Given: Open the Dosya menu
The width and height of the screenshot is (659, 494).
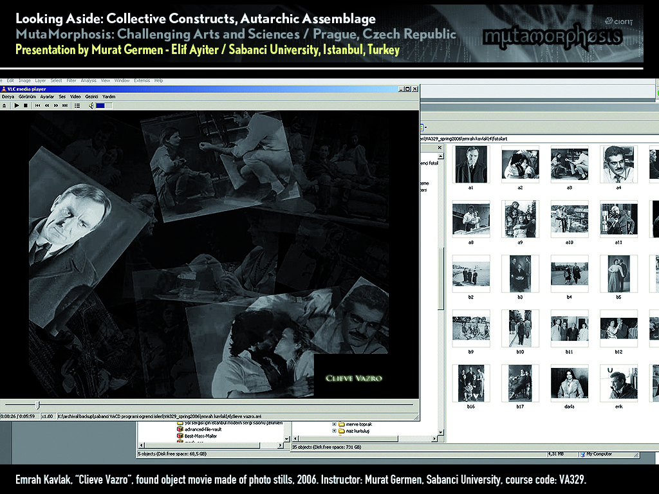Looking at the screenshot, I should point(8,96).
